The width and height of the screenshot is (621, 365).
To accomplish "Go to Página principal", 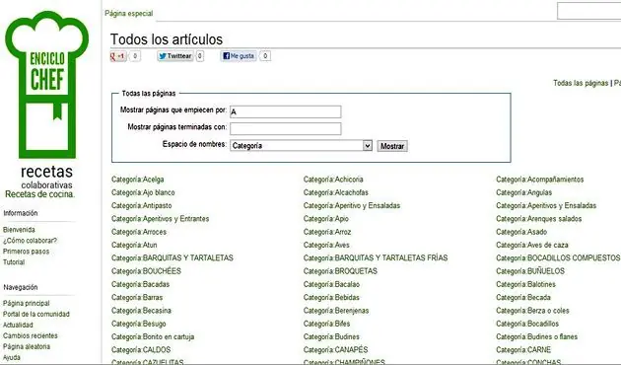I will (x=27, y=304).
